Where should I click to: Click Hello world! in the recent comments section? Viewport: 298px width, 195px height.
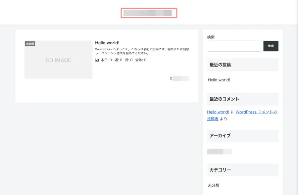coord(218,112)
